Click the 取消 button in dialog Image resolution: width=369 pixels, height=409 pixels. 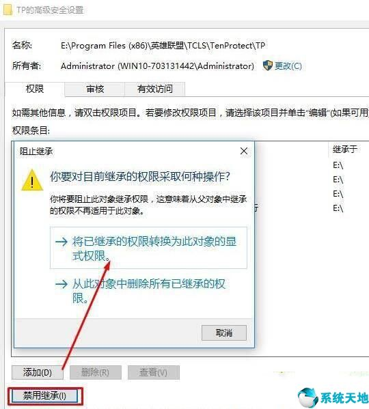click(x=224, y=333)
